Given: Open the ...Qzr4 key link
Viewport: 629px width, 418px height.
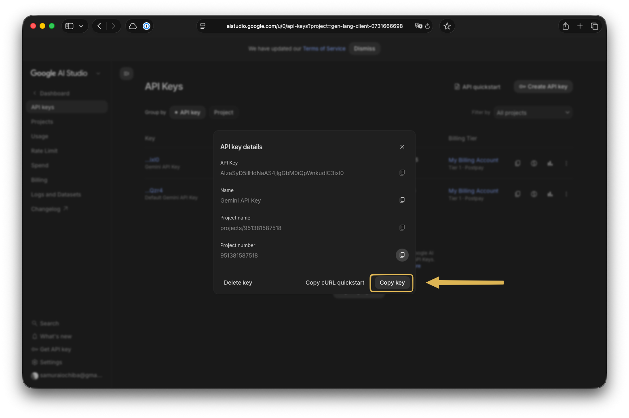Looking at the screenshot, I should coord(154,190).
